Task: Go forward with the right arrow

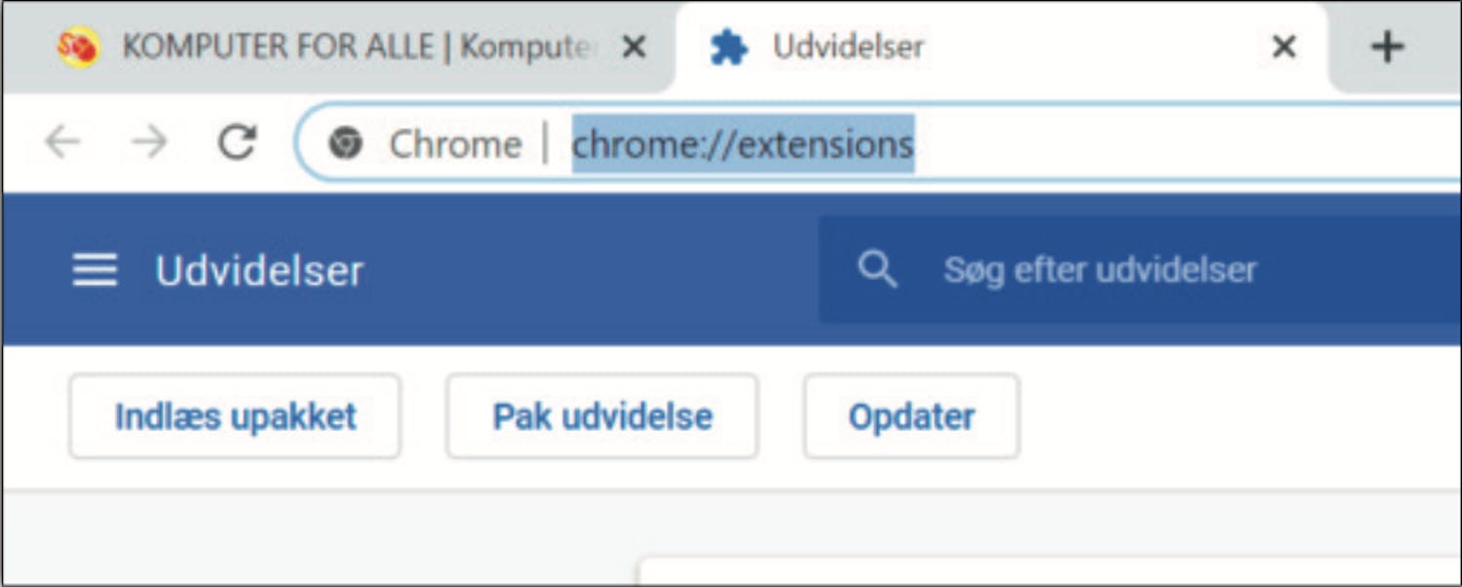Action: click(149, 143)
